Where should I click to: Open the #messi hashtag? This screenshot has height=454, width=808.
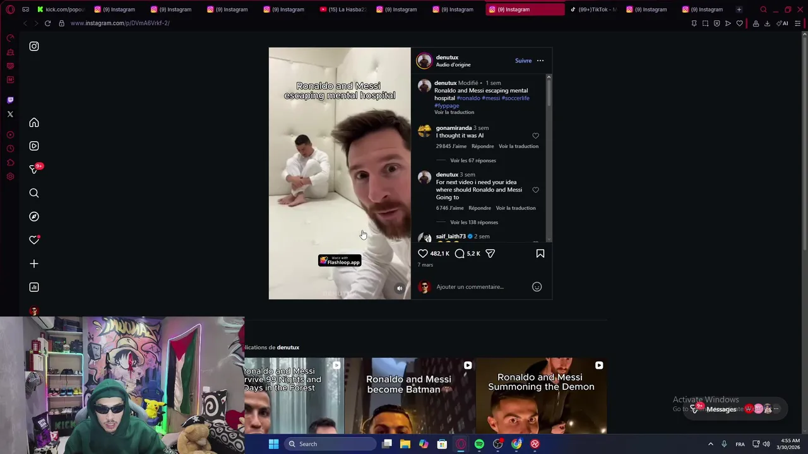(x=490, y=98)
